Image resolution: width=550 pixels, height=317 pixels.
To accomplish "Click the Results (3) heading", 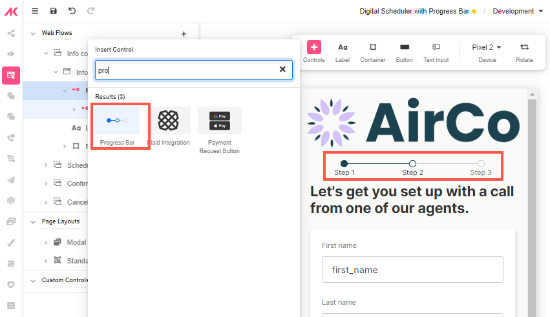I will [x=110, y=97].
